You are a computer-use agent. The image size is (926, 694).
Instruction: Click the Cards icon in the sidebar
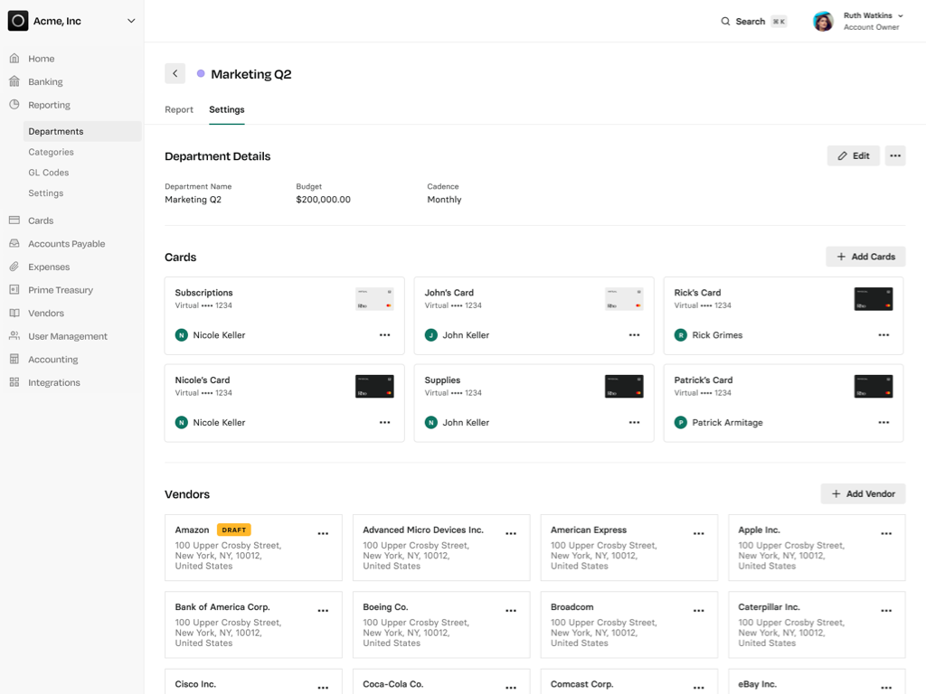(x=14, y=220)
